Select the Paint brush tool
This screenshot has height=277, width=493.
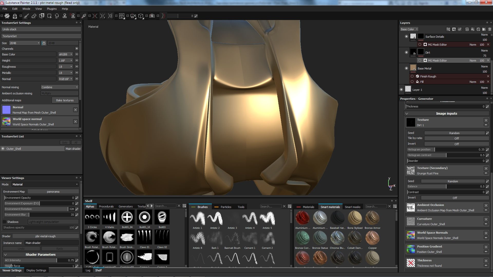tap(26, 16)
